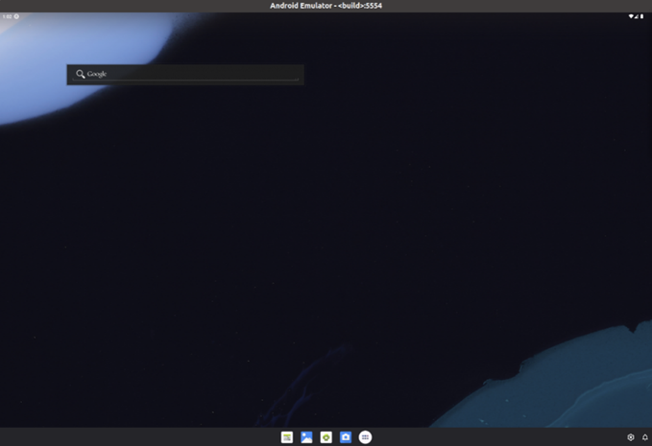Screen dimensions: 652x446
Task: Open the app drawer grid icon
Action: 366,437
